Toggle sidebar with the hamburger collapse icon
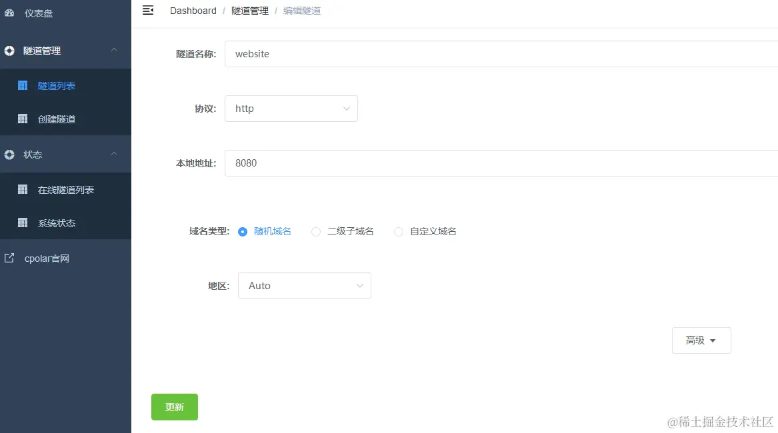This screenshot has width=778, height=433. click(148, 11)
